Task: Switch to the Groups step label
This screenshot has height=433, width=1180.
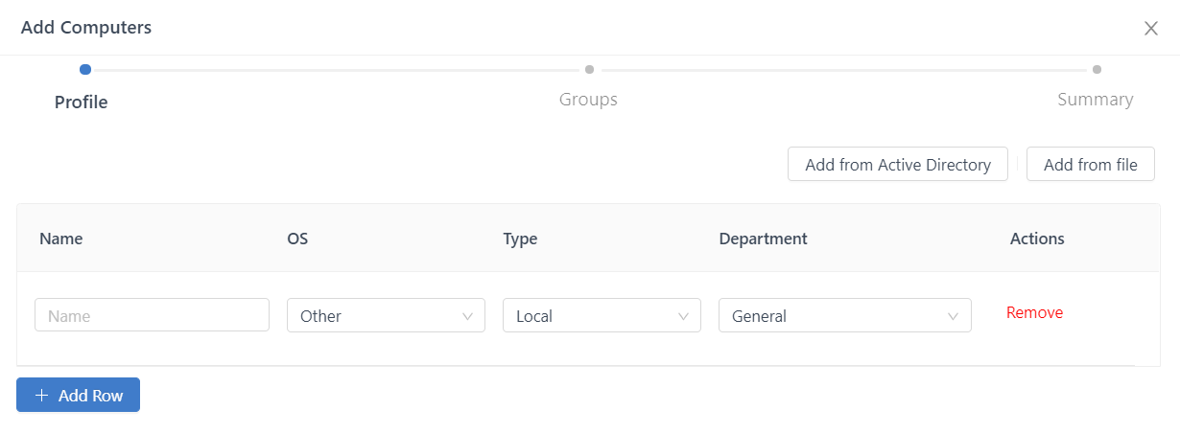Action: tap(588, 100)
